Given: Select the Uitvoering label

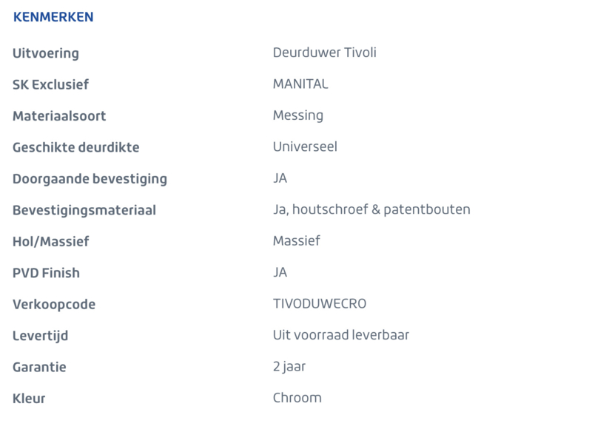Looking at the screenshot, I should click(x=46, y=53).
